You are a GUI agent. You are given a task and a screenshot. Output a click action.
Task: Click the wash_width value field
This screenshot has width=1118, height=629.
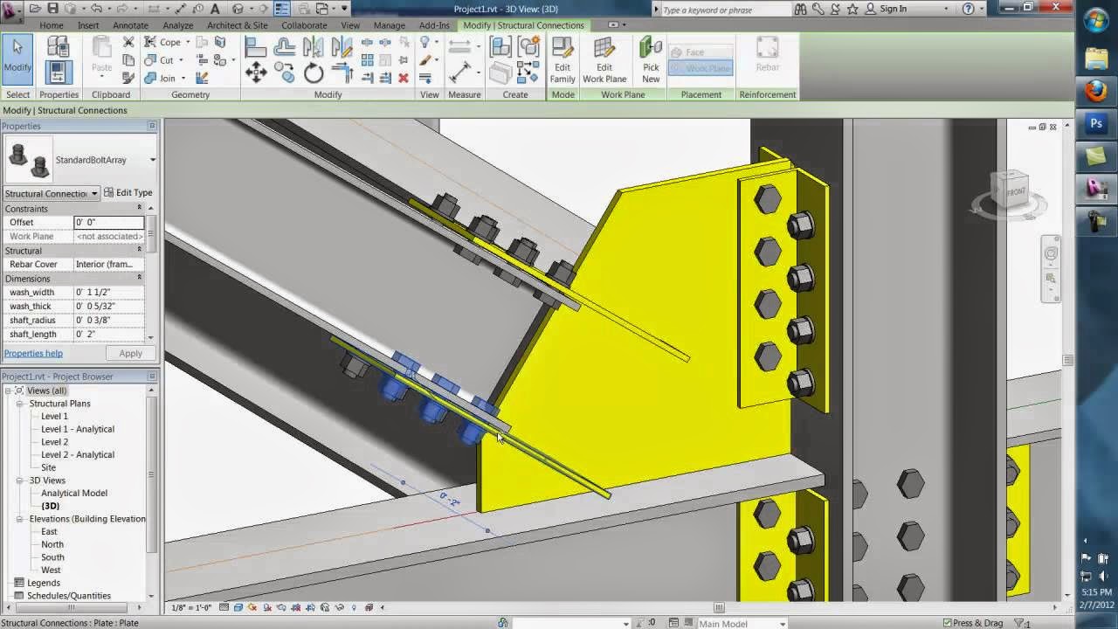click(109, 292)
